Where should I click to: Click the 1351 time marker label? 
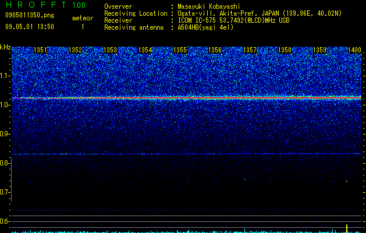40,50
